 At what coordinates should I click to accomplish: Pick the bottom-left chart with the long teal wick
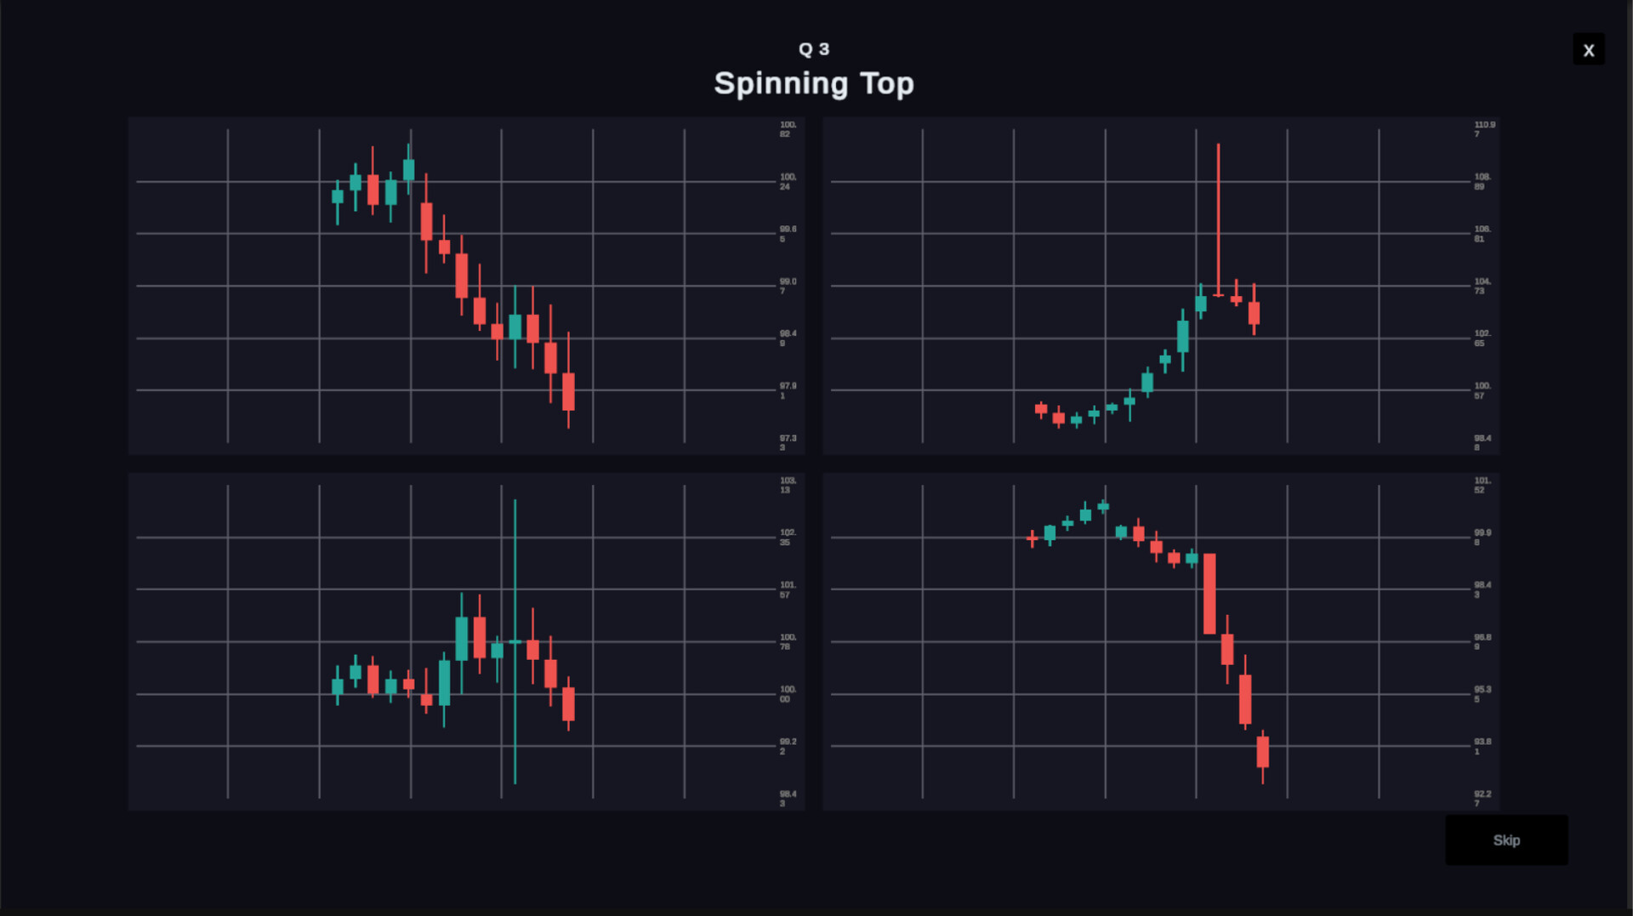[x=466, y=642]
